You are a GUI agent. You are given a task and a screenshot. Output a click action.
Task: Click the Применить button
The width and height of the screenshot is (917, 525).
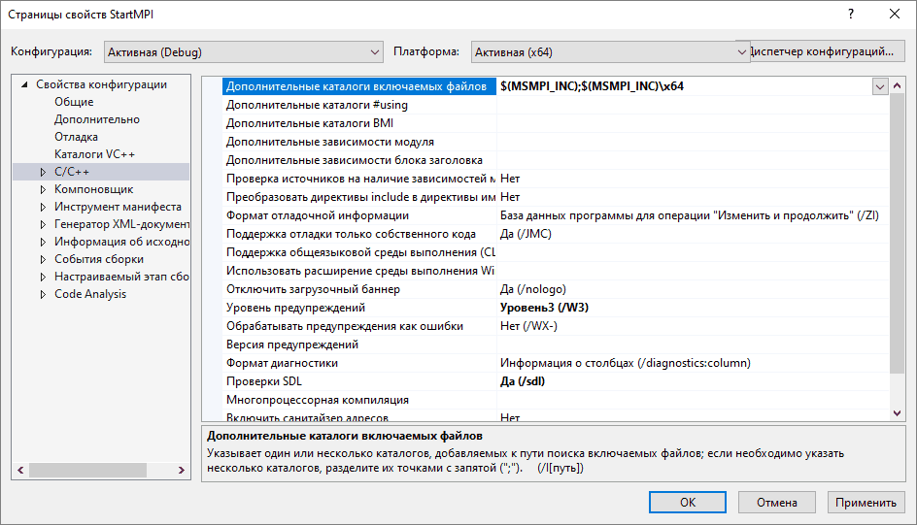coord(866,503)
